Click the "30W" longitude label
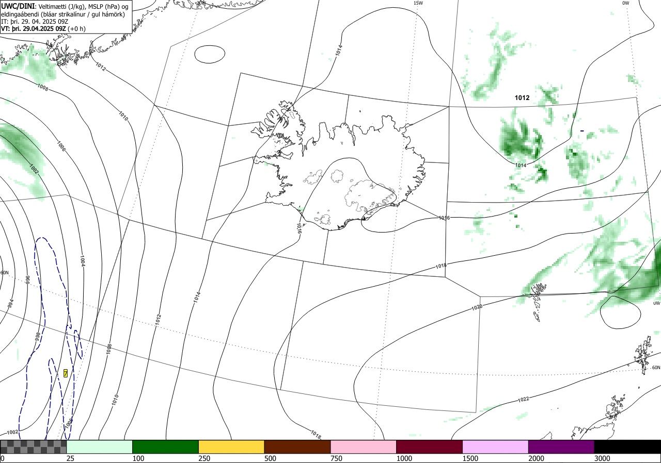The image size is (661, 463). (x=201, y=3)
